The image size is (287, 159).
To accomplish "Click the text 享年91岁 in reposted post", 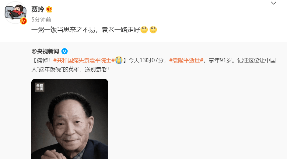I will pyautogui.click(x=220, y=60).
